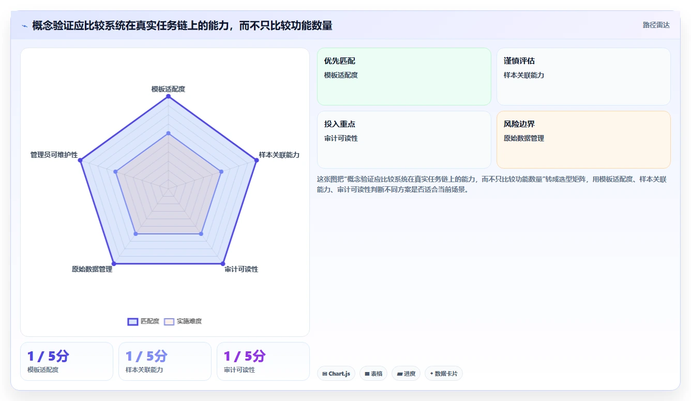Image resolution: width=691 pixels, height=401 pixels.
Task: Click the 模板适配度 radar axis label
Action: (x=168, y=89)
